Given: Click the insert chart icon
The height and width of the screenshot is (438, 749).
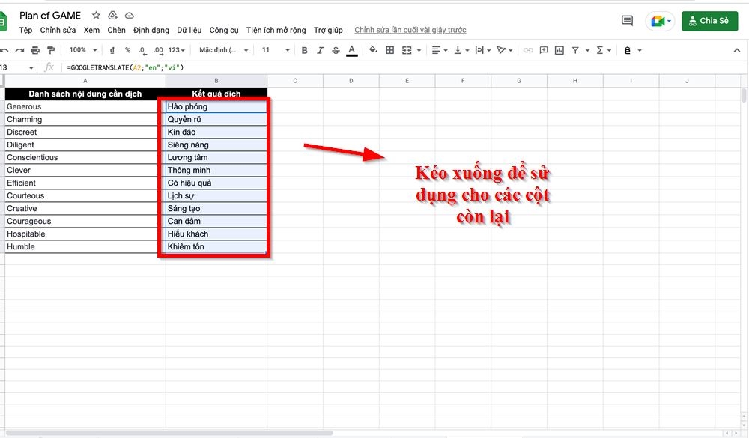Looking at the screenshot, I should 560,50.
